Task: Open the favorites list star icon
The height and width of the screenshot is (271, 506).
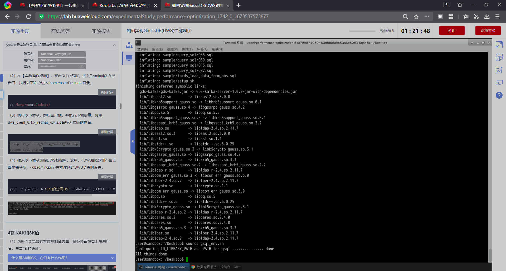Action: tap(466, 17)
